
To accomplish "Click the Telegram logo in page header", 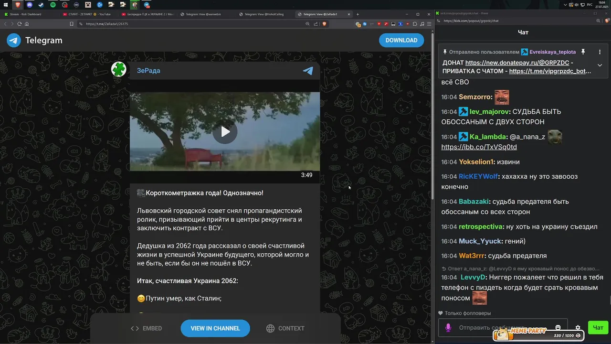I will click(x=34, y=41).
